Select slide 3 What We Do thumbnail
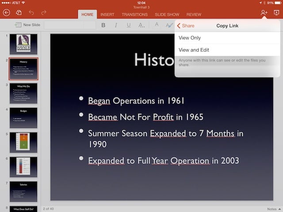The width and height of the screenshot is (283, 212). 23,93
